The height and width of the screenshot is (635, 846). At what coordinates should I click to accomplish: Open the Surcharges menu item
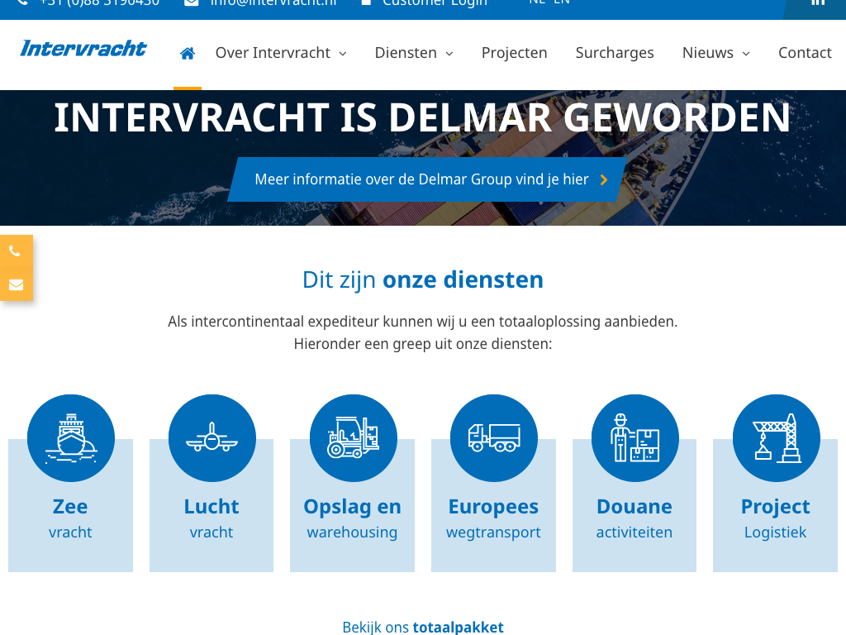615,53
